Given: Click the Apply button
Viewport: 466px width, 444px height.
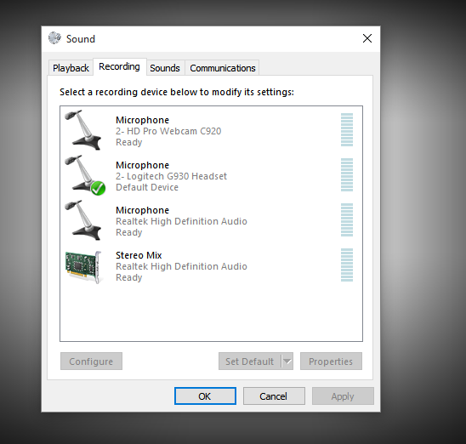Looking at the screenshot, I should [x=343, y=396].
